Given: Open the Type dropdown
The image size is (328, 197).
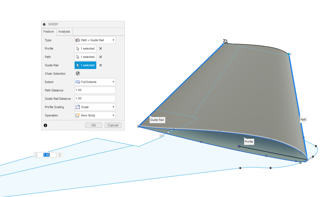Looking at the screenshot, I should [95, 40].
